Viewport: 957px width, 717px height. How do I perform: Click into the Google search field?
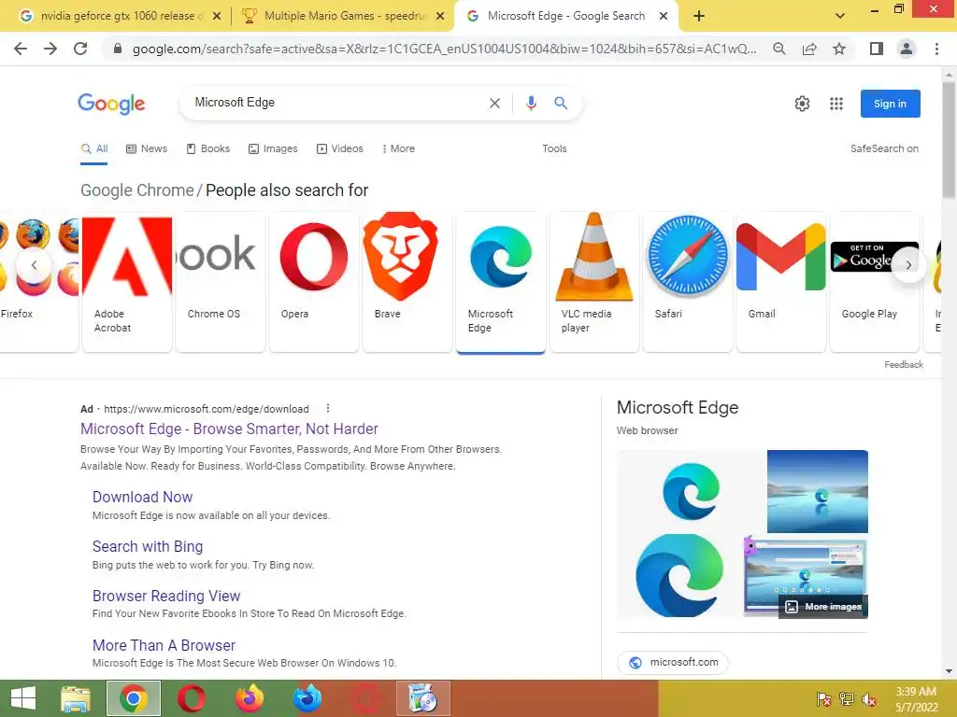point(336,103)
